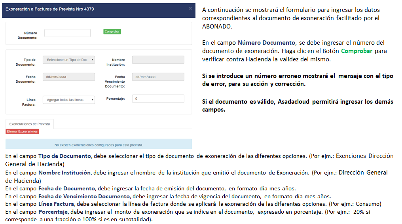Open the Tipo de Documento dropdown
The image size is (402, 224).
click(69, 60)
